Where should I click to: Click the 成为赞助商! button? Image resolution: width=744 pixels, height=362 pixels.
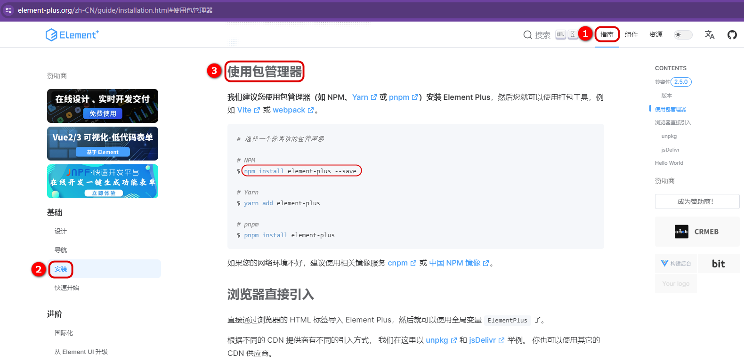pos(697,201)
